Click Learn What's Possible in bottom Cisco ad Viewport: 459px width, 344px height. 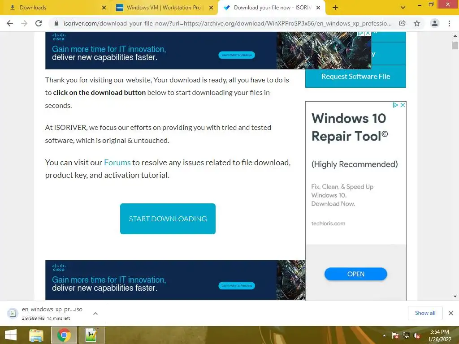[237, 286]
